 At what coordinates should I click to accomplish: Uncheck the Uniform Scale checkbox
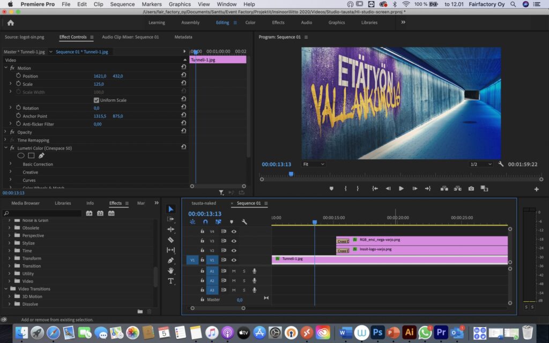coord(97,100)
